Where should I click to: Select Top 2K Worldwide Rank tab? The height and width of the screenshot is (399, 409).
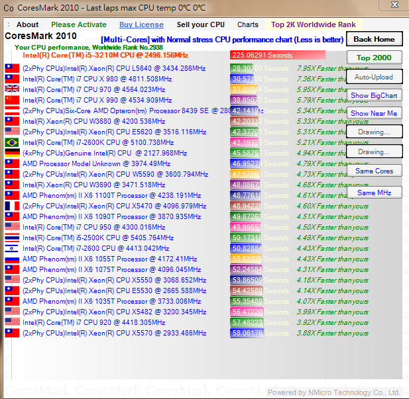click(x=314, y=24)
